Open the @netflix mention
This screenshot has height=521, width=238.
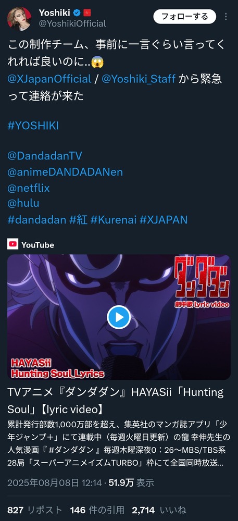coord(29,188)
